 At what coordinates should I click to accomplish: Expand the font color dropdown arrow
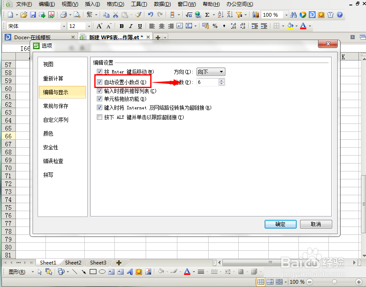310,26
